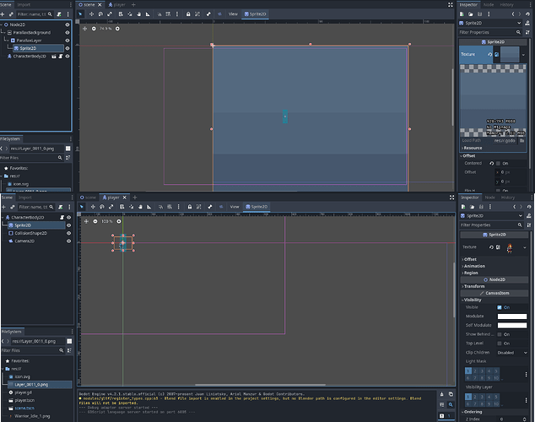
Task: Save the resource in the lower Inspector toolbar
Action: click(x=481, y=207)
